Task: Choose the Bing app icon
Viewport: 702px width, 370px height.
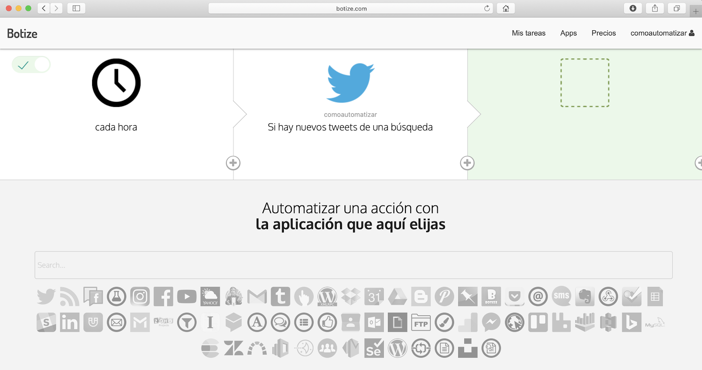Action: [631, 323]
